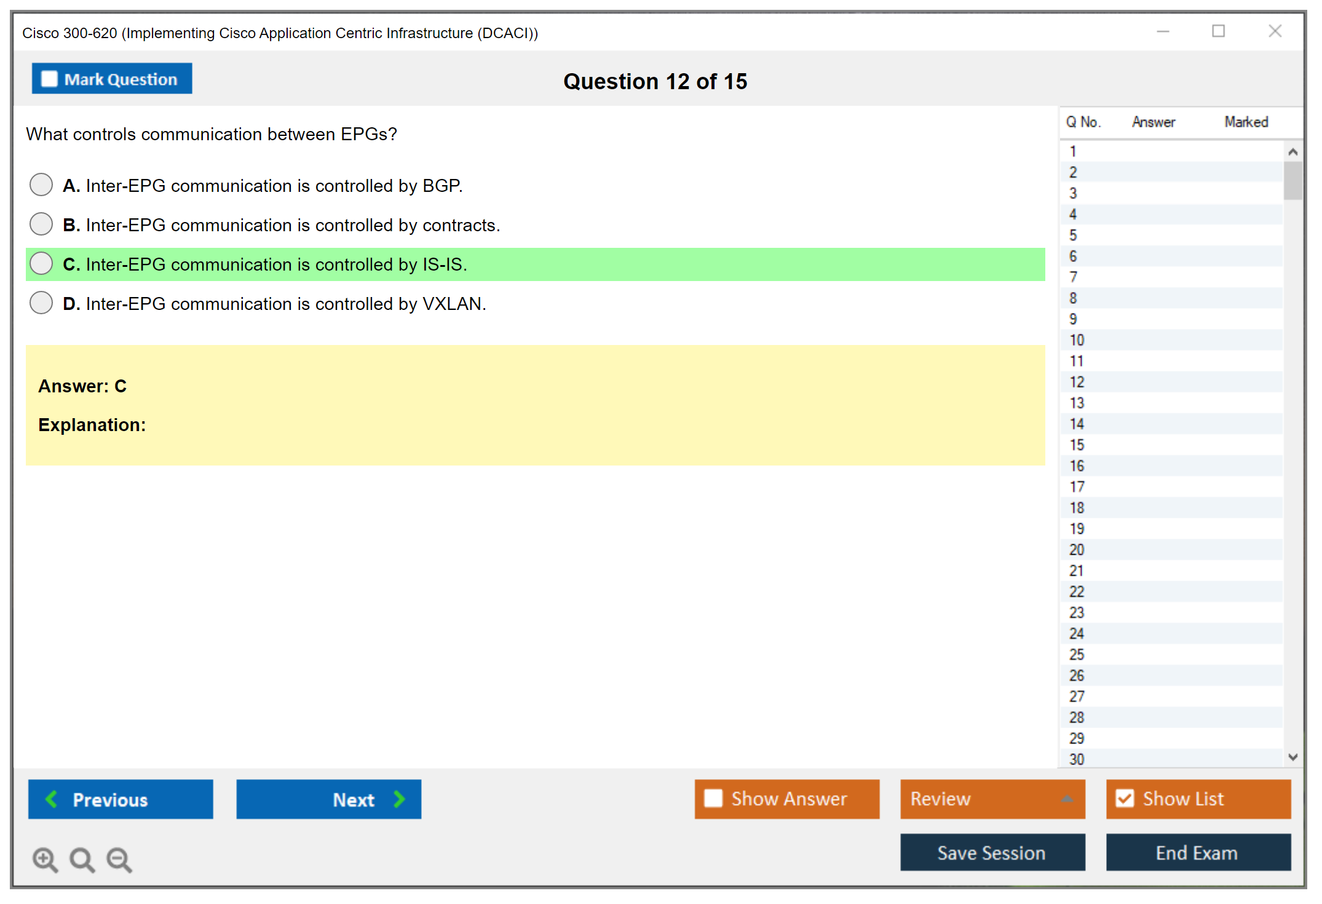Click the green left arrow on Previous
This screenshot has height=904, width=1322.
click(52, 799)
